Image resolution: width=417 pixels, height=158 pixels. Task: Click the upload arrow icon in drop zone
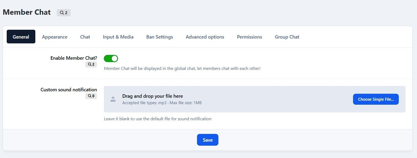point(113,99)
